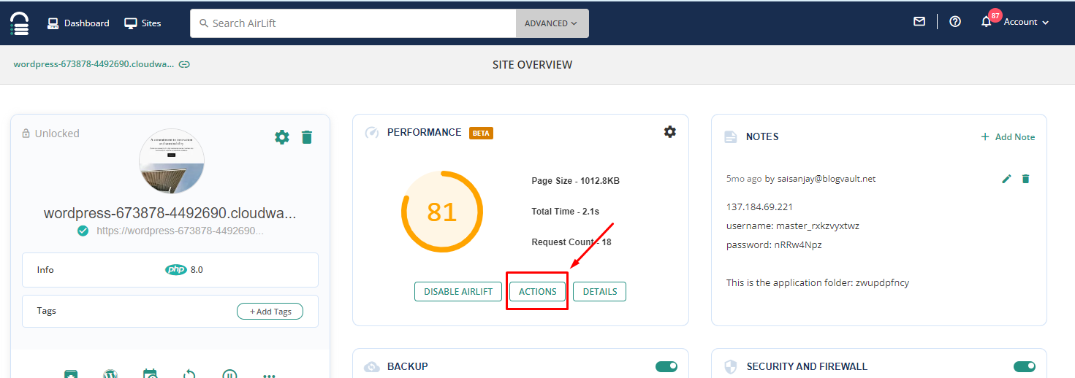The image size is (1075, 378).
Task: Click the Unlocked padlock status
Action: (x=50, y=134)
